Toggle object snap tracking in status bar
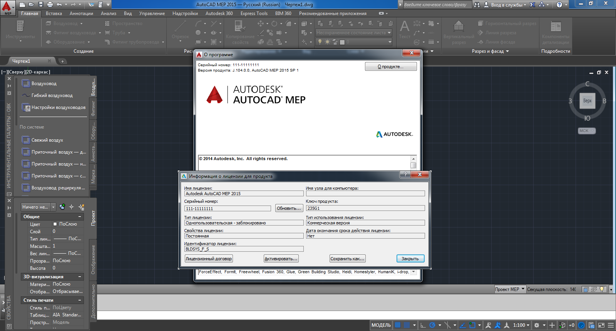Screen dimensions: 616x331 463,325
